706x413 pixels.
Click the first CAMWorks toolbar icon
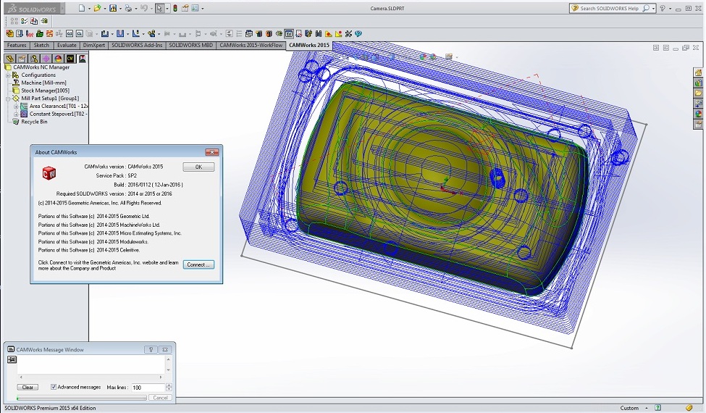10,33
